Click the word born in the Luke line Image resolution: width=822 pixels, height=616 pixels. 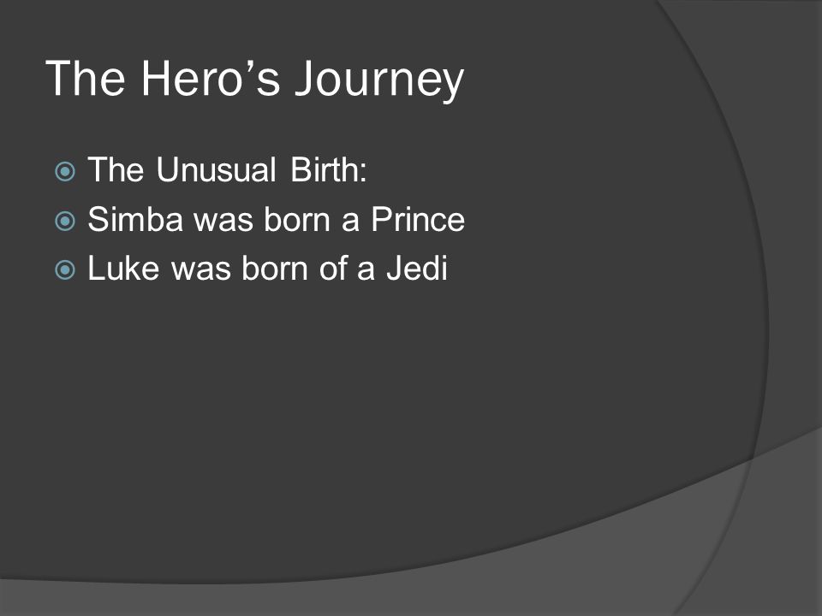point(275,268)
